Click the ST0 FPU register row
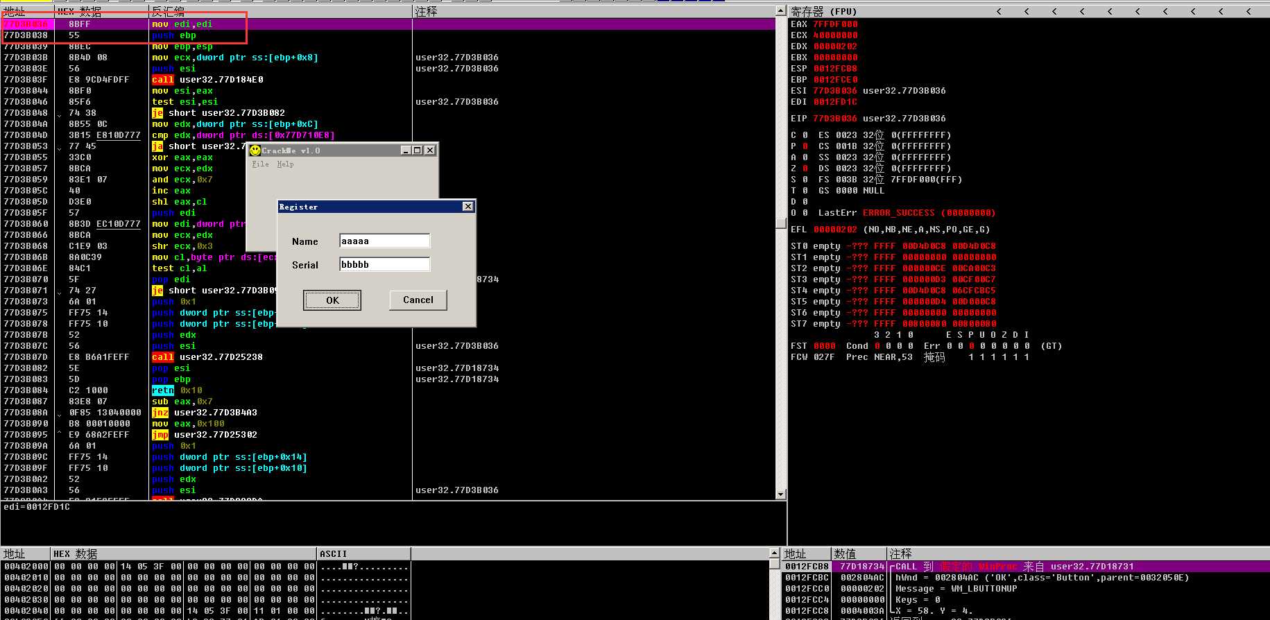This screenshot has height=620, width=1270. [893, 246]
